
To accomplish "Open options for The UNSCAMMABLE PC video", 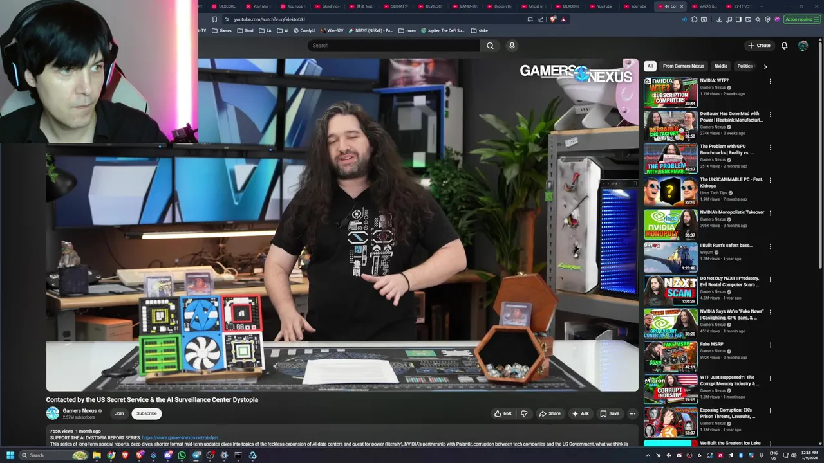I will [770, 181].
